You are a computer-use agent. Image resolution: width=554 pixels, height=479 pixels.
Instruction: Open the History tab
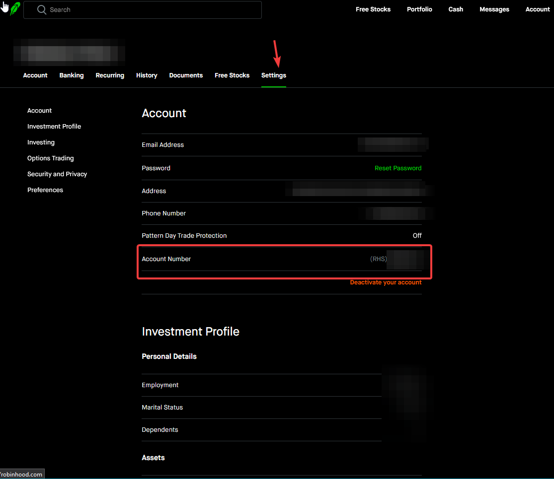[147, 75]
